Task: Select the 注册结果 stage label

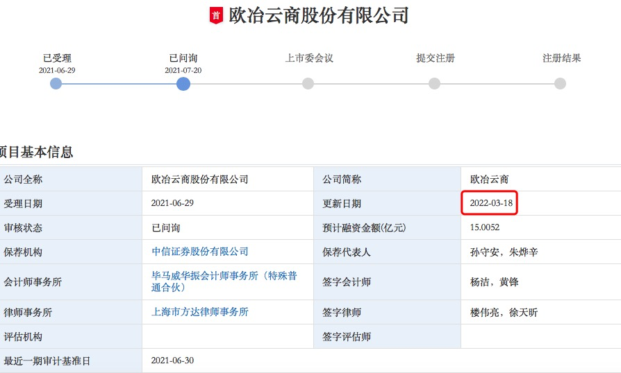Action: coord(561,58)
